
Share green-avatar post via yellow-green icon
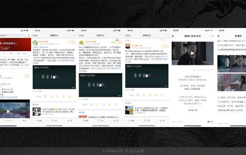51,96
